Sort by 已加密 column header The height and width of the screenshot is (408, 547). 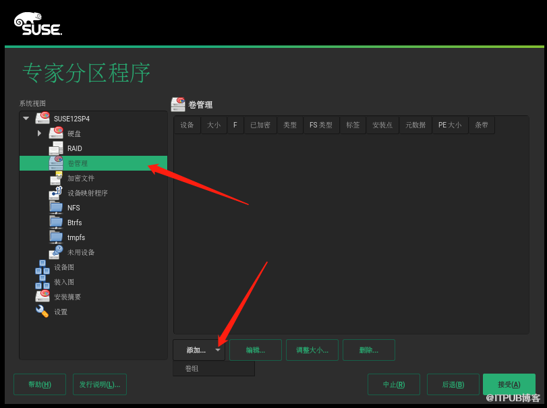pos(260,125)
